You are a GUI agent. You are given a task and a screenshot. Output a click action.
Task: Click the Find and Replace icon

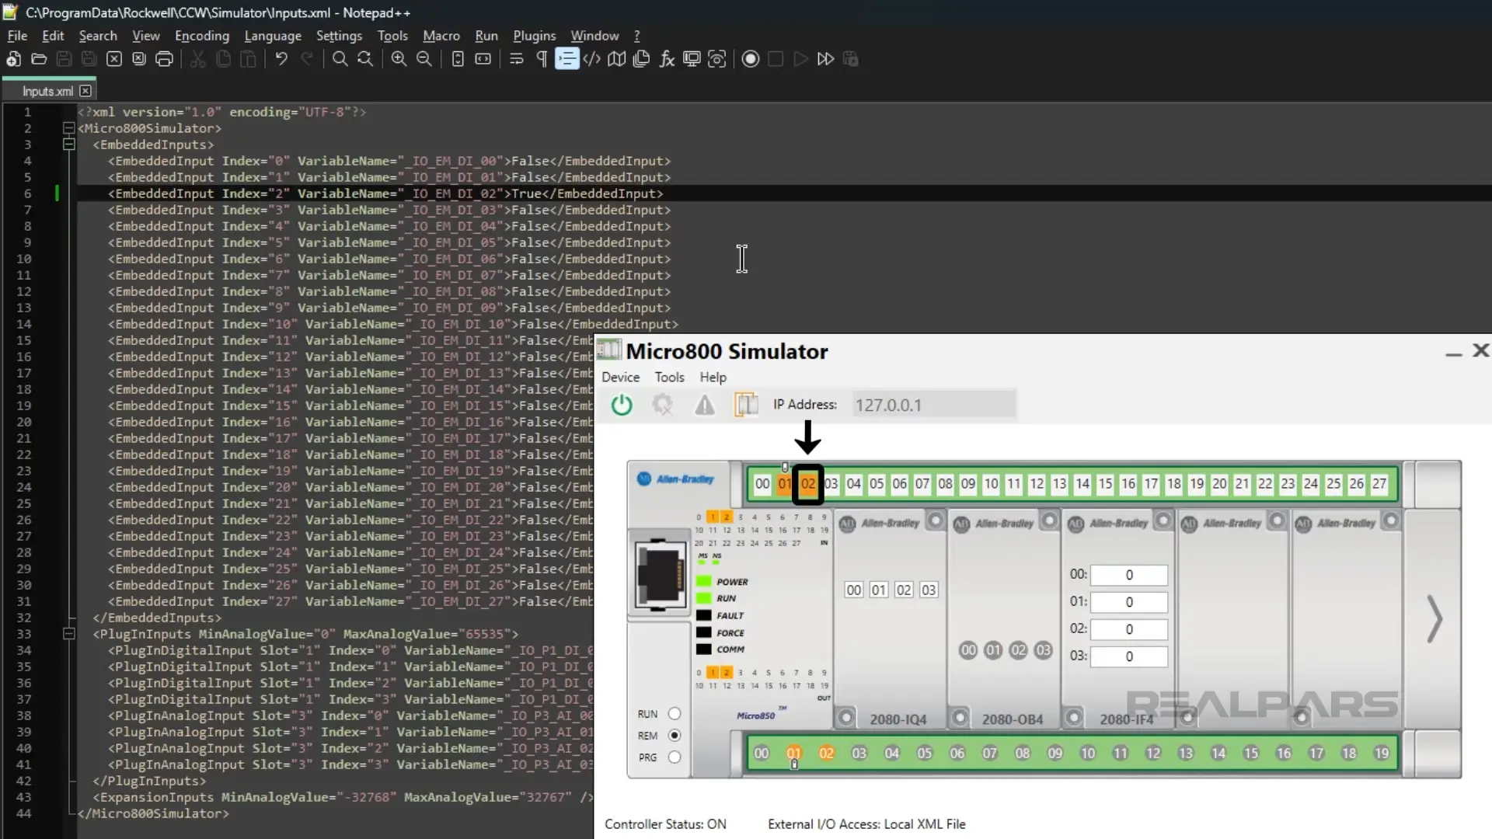(364, 59)
